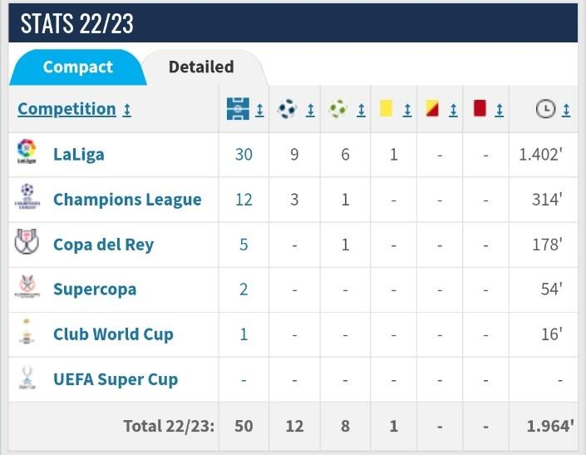Switch to the Compact tab

coord(78,67)
